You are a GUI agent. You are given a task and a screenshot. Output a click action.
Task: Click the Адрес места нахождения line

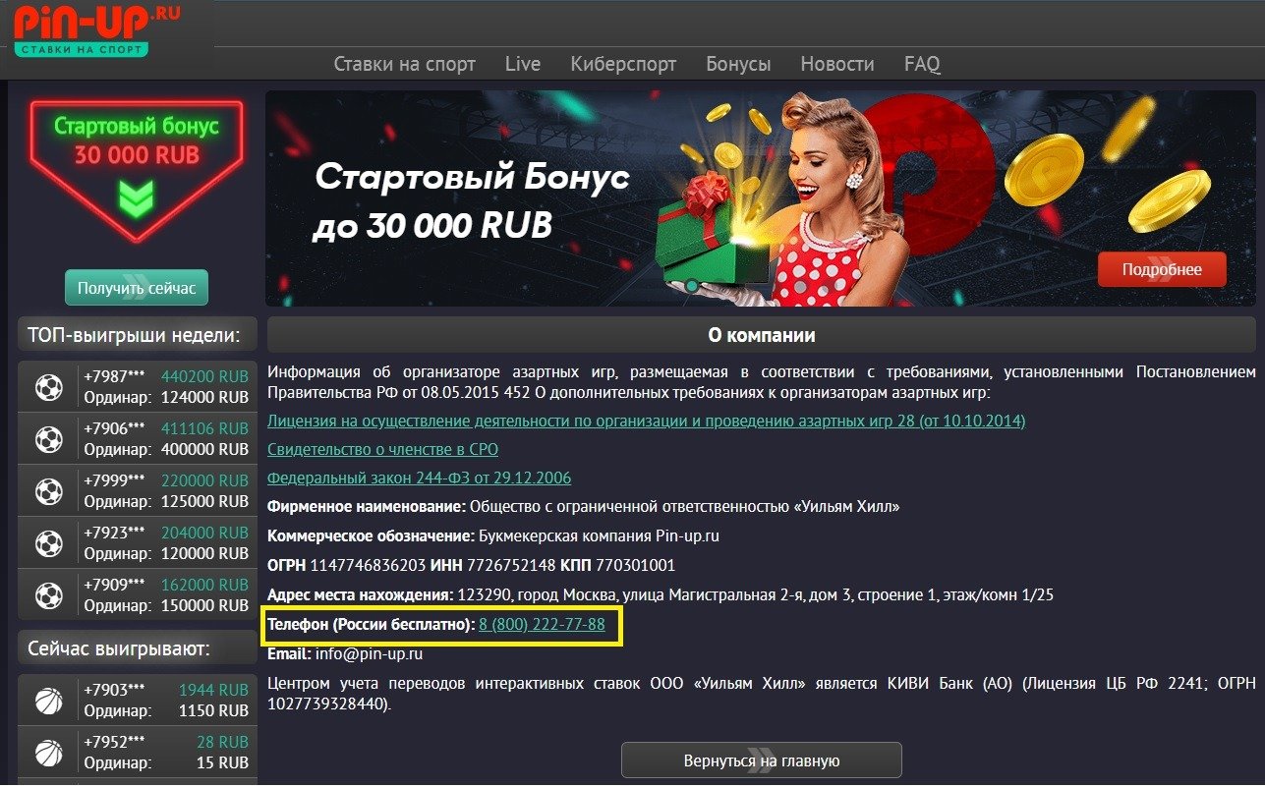coord(660,595)
